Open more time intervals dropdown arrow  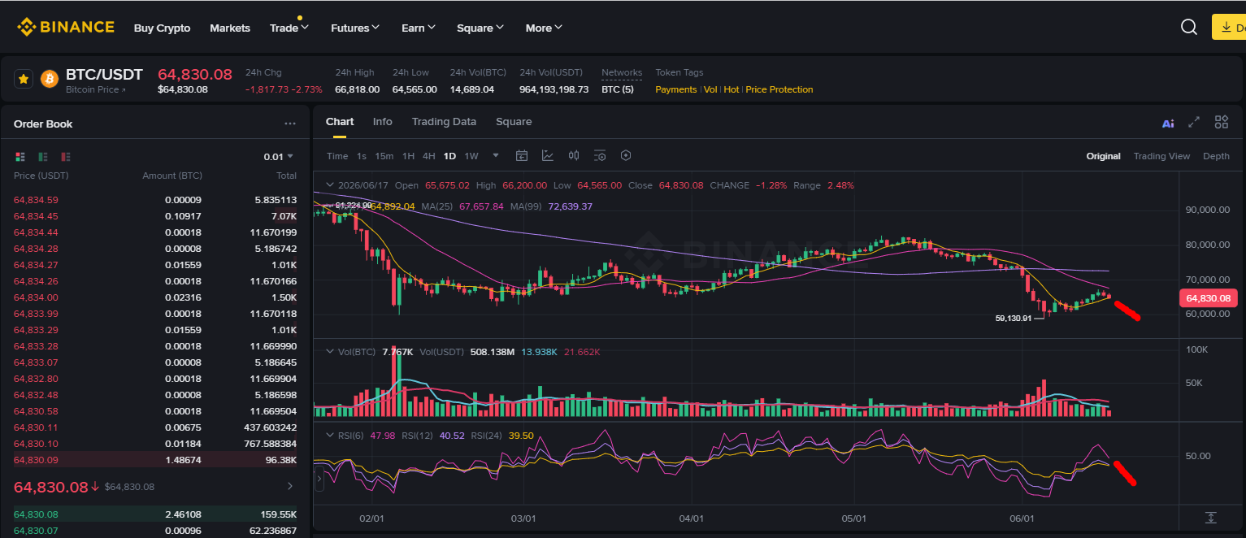coord(496,155)
